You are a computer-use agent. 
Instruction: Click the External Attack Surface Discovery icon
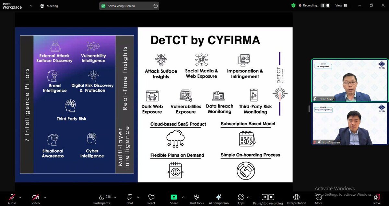pyautogui.click(x=55, y=46)
